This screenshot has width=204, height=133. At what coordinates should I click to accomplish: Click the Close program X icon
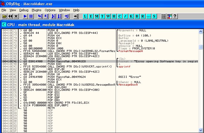point(16,16)
